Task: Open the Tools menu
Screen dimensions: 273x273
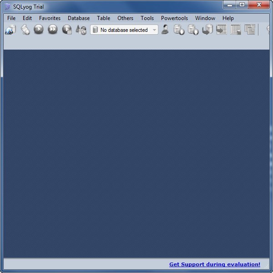Action: point(147,18)
